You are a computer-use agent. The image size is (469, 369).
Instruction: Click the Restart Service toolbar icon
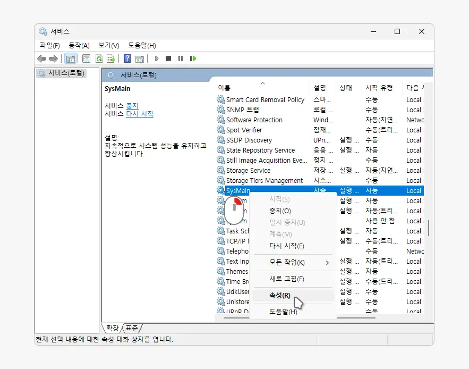(193, 58)
